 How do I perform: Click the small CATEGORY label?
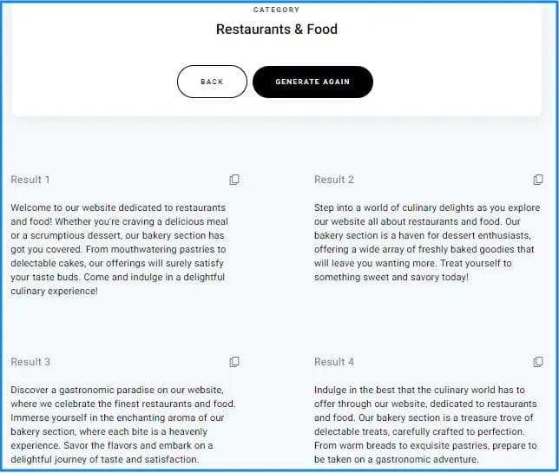coord(277,10)
